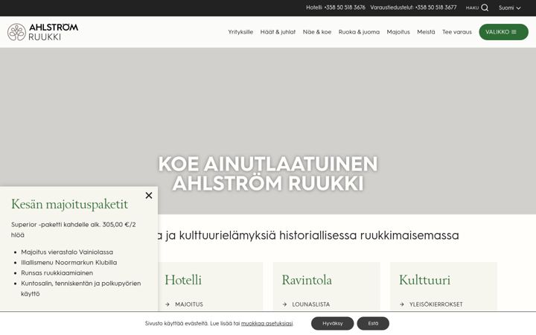
Task: Select Ruoka & juoma in navigation
Action: (359, 32)
